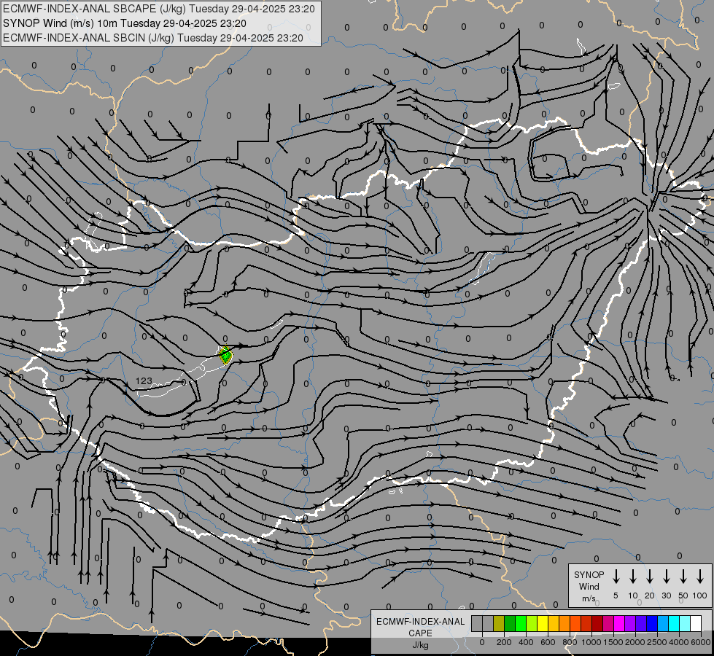Choose the pink-magenta swatch left of 1500
This screenshot has width=714, height=656.
click(608, 623)
